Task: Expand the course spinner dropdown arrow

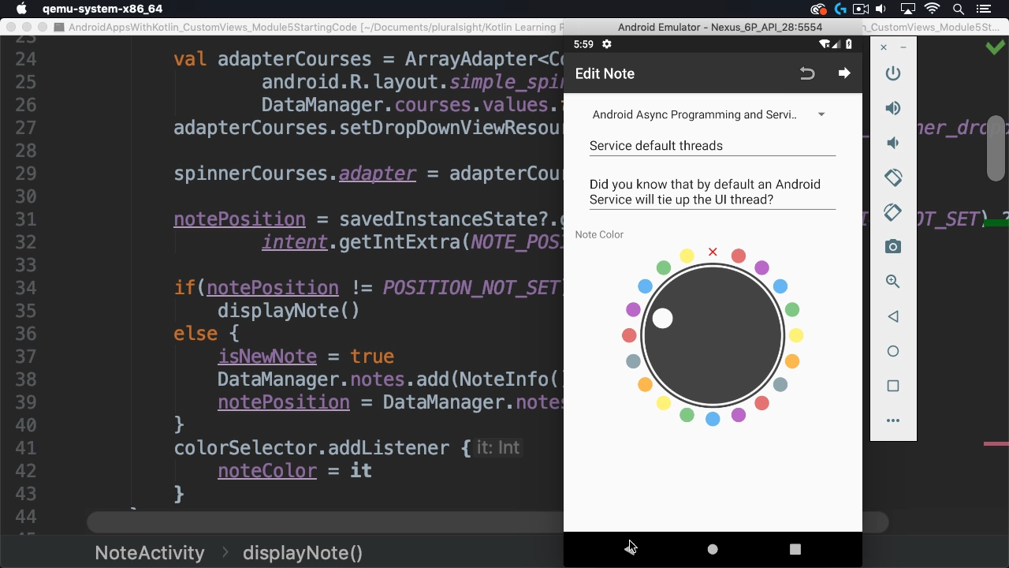Action: pos(821,114)
